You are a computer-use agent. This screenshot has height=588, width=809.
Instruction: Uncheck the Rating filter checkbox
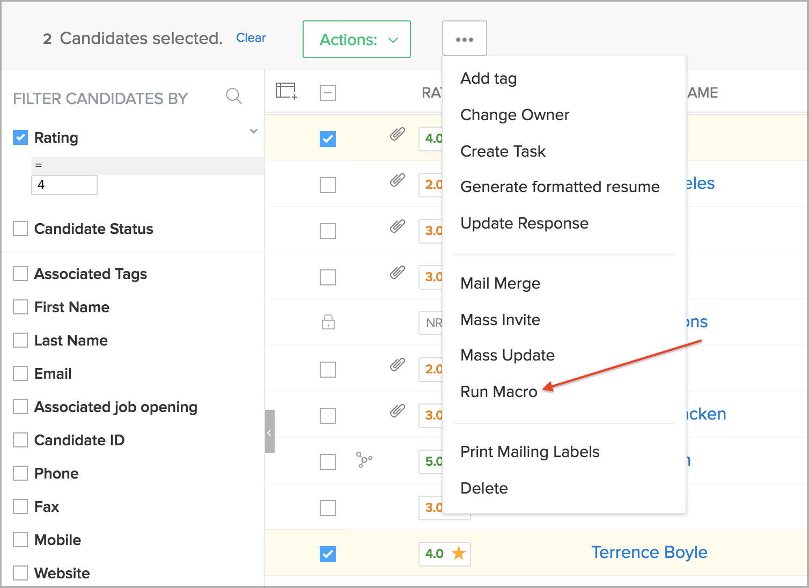click(20, 137)
